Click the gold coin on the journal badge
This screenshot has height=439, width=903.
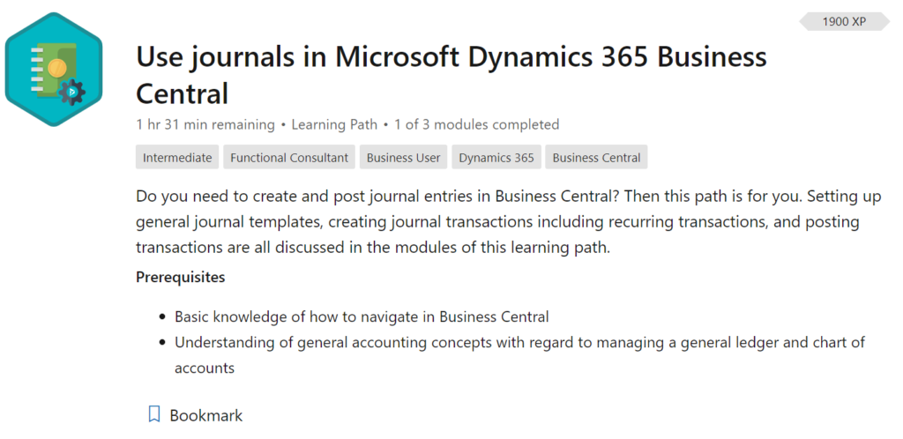click(57, 69)
